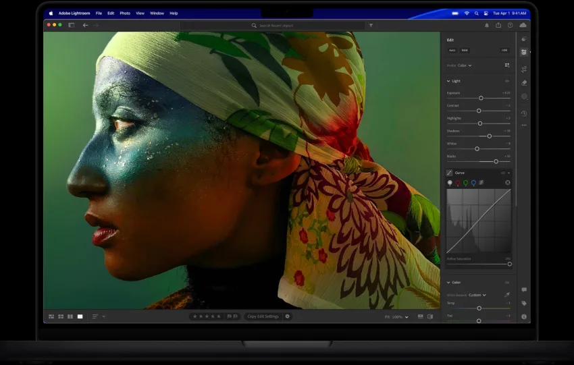Open the Keywords tag panel
This screenshot has height=365, width=574.
click(524, 304)
